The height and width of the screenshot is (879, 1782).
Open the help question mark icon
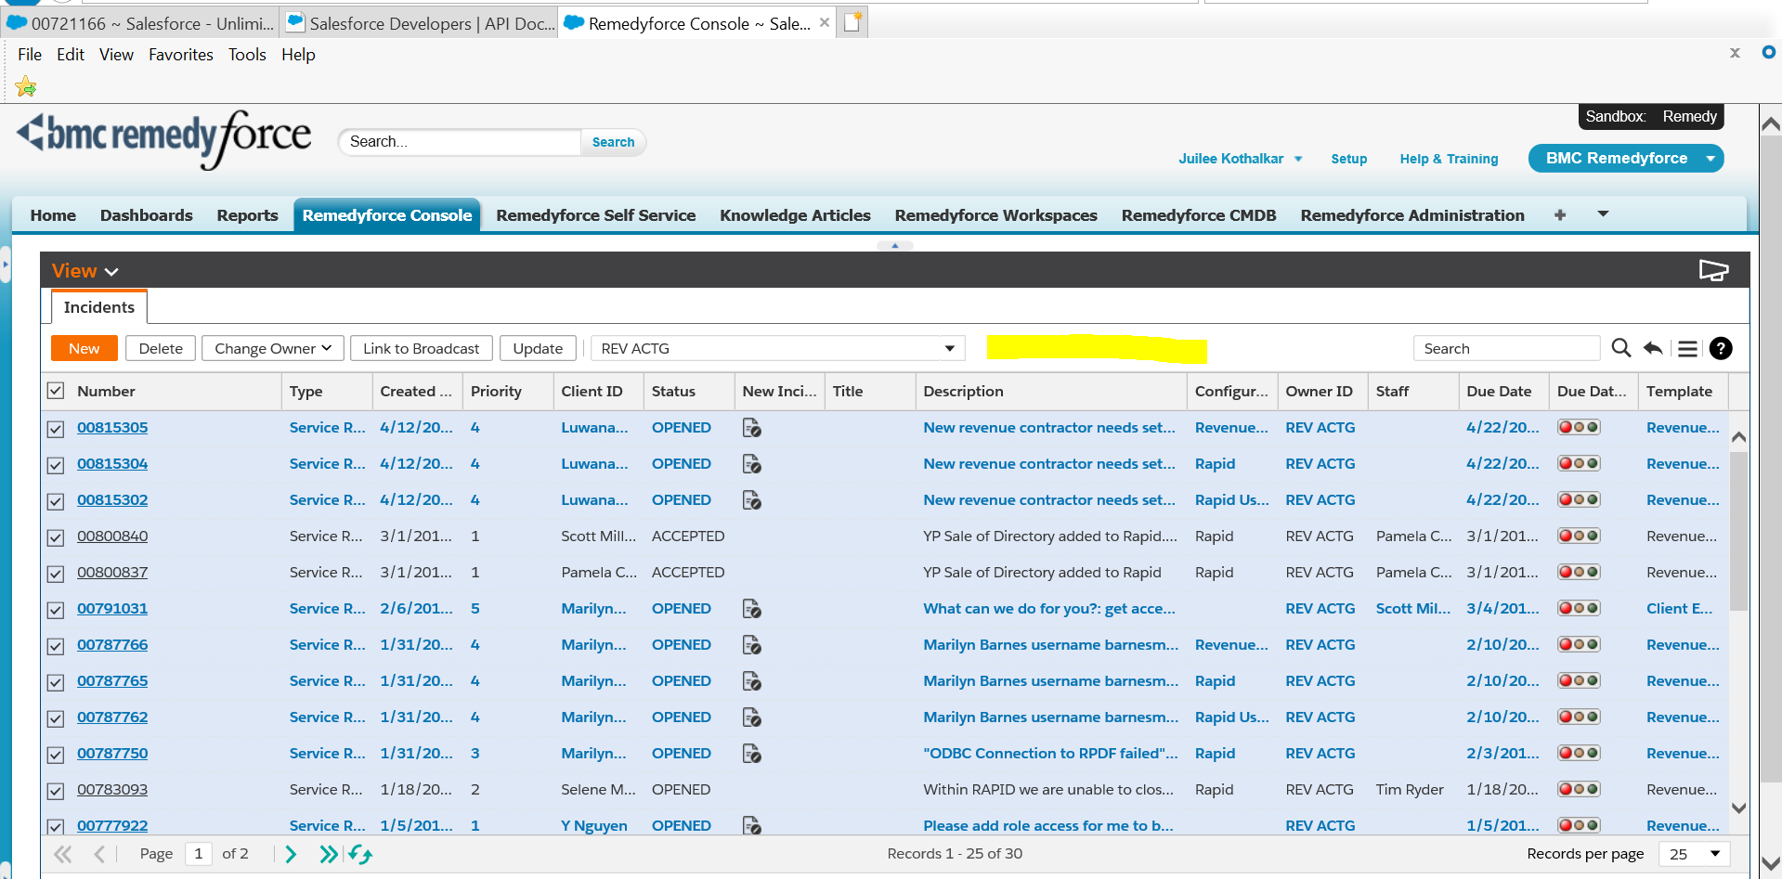point(1721,348)
